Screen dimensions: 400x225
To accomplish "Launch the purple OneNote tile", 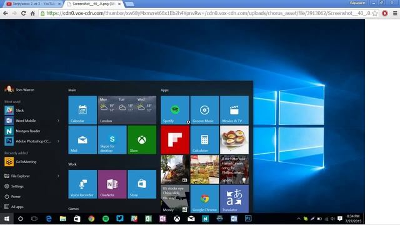I will pos(112,184).
